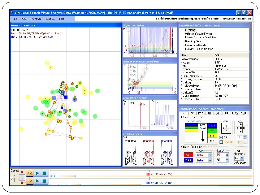
Task: Click the blue Good contour button
Action: click(212, 126)
